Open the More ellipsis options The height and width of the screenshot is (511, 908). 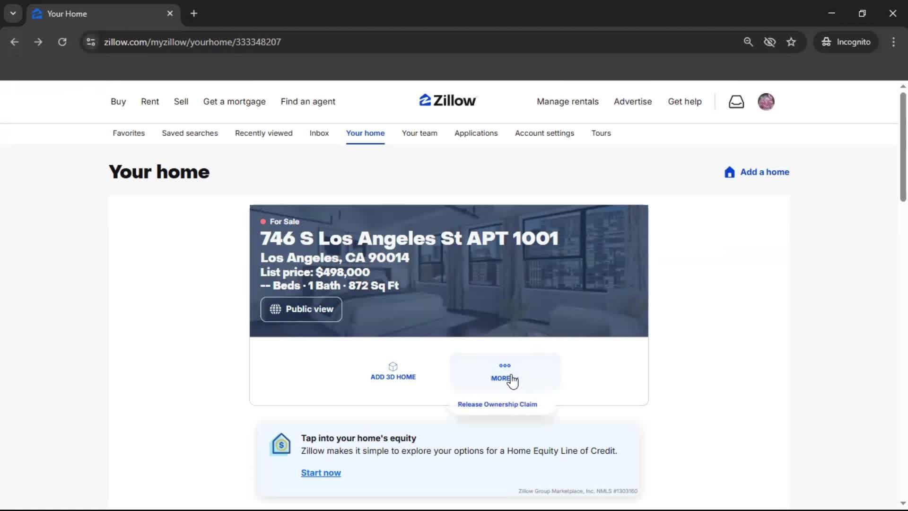[504, 372]
